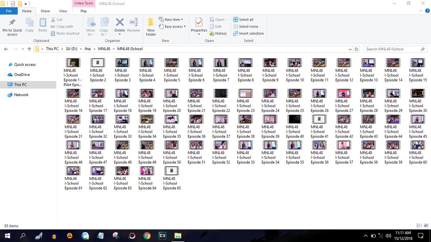Click MNL48 parent folder in breadcrumb
Image resolution: width=431 pixels, height=242 pixels.
[x=104, y=49]
